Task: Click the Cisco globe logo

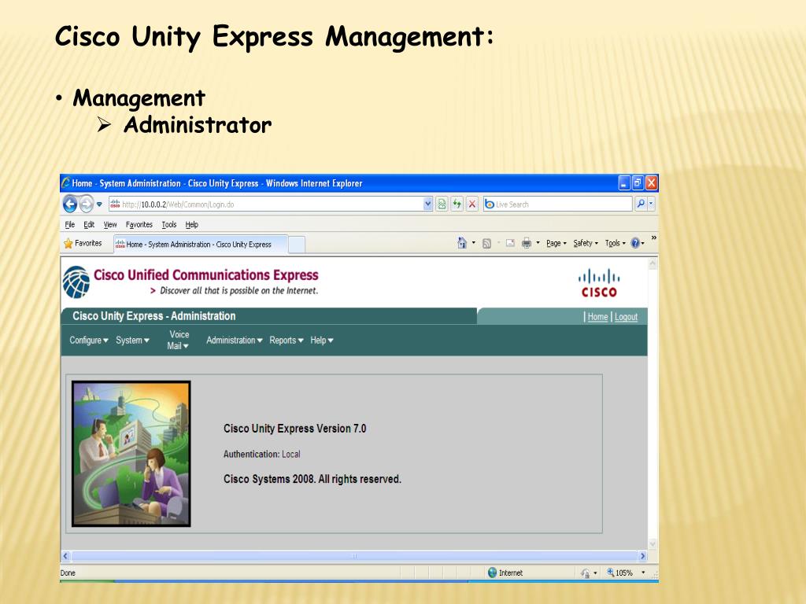Action: pyautogui.click(x=76, y=282)
